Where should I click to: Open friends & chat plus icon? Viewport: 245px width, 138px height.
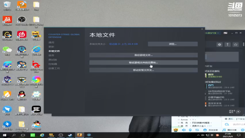pos(238,112)
